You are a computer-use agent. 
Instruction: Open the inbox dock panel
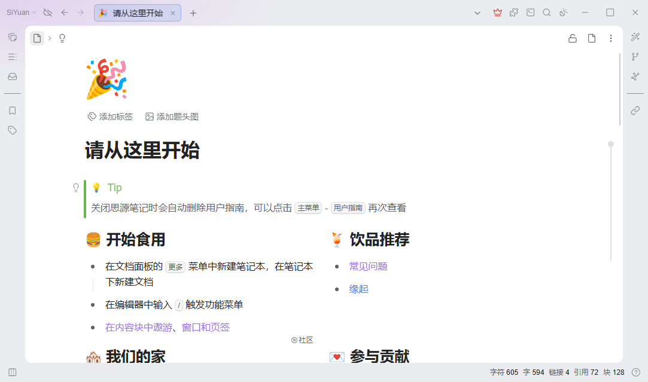(x=13, y=77)
